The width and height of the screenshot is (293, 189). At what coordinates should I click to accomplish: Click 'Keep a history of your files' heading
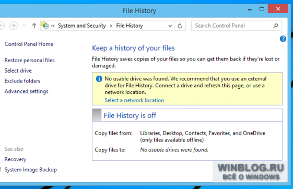coord(133,48)
